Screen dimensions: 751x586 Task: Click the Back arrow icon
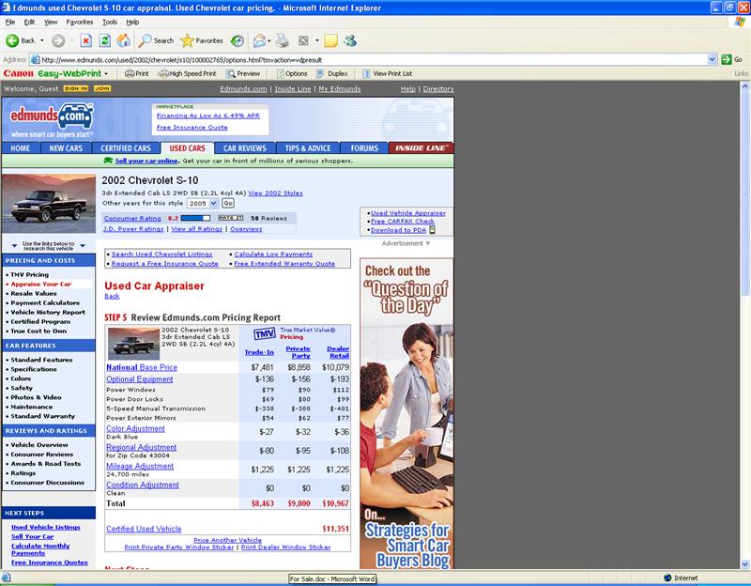click(12, 40)
